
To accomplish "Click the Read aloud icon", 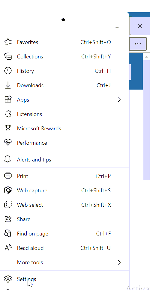I will pos(8,248).
